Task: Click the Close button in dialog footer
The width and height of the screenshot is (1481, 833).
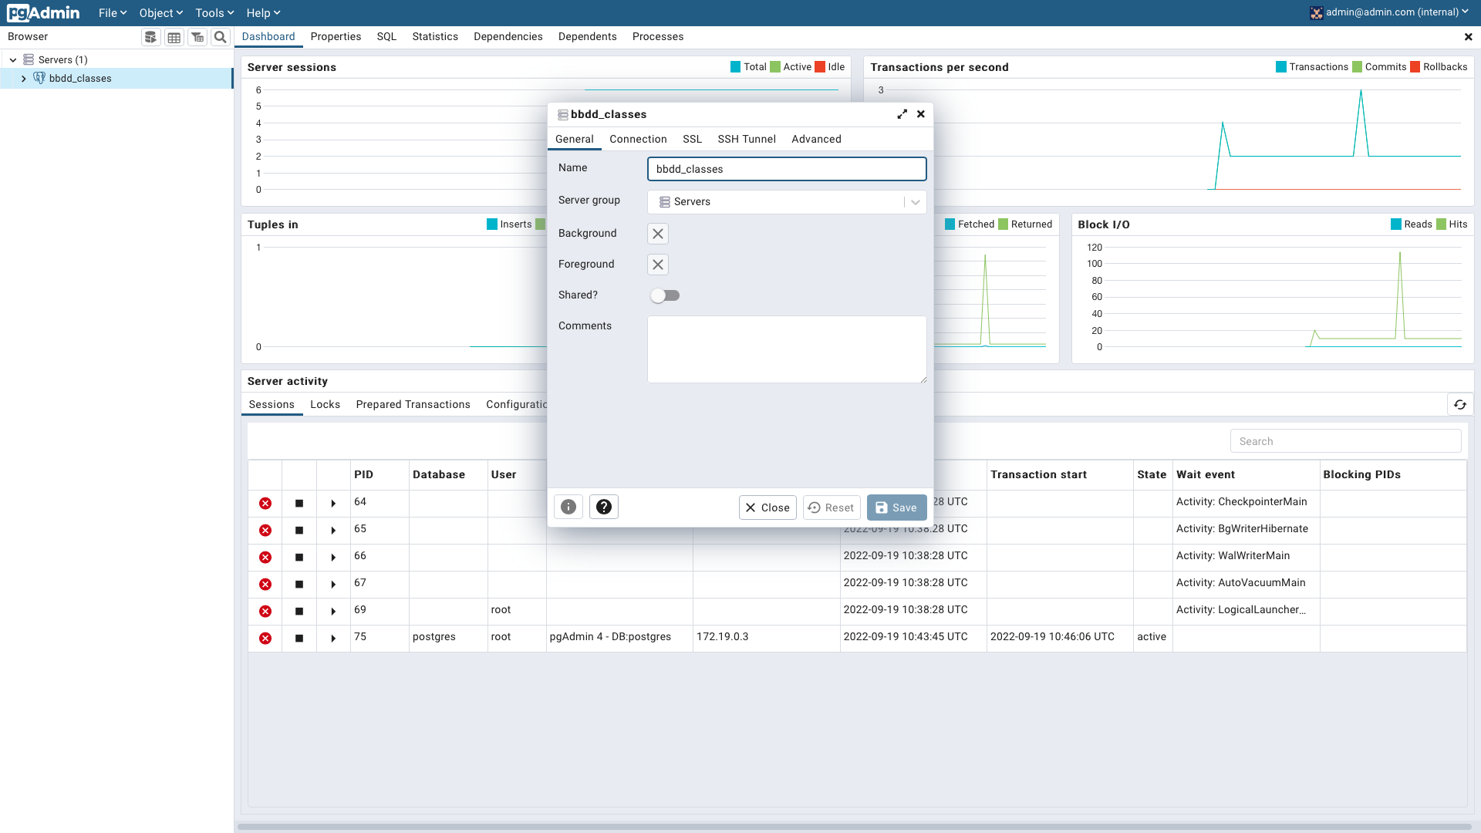Action: 767,508
